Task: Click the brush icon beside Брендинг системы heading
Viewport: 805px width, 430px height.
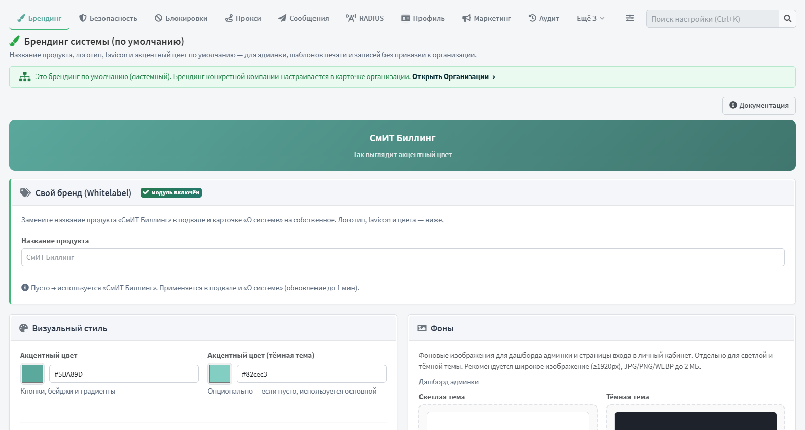Action: [x=15, y=41]
